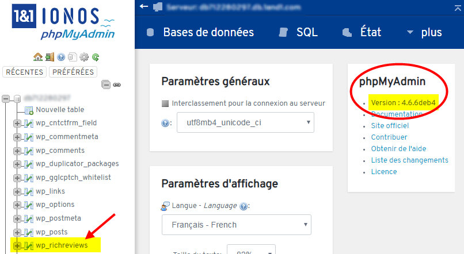Click the back arrow in top bar

[x=144, y=6]
